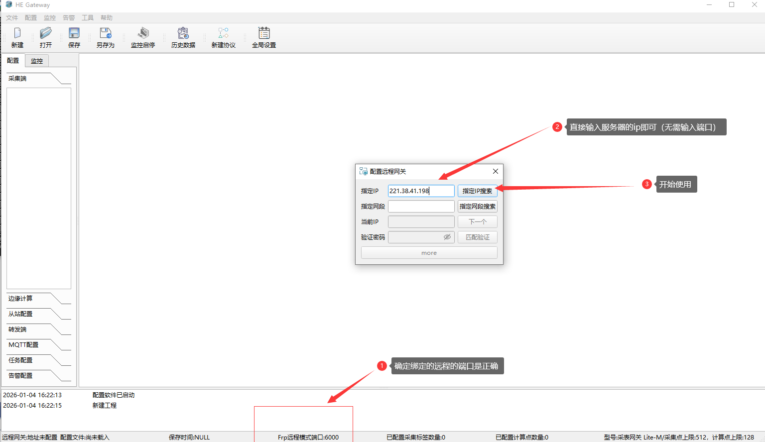Open a project with 打开 icon
765x442 pixels.
(46, 34)
